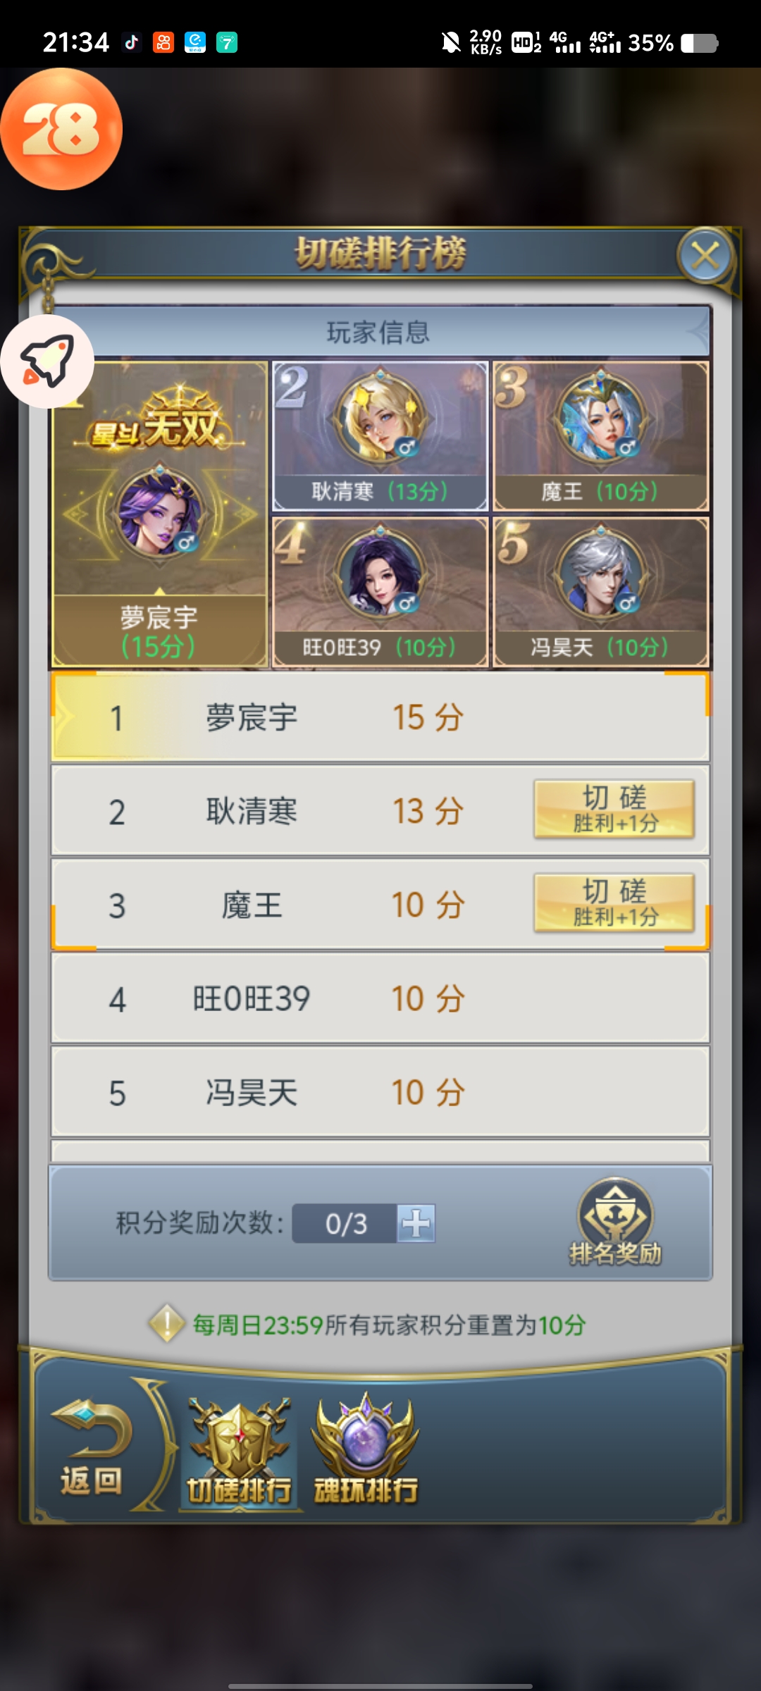Open the 排名奖励 ranking rewards icon
The width and height of the screenshot is (761, 1691).
[615, 1222]
